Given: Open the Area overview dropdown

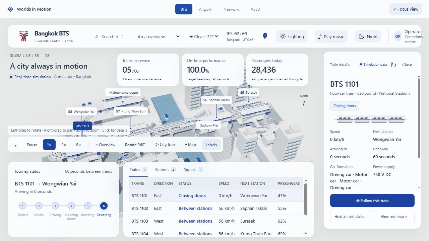Looking at the screenshot, I should [x=158, y=36].
